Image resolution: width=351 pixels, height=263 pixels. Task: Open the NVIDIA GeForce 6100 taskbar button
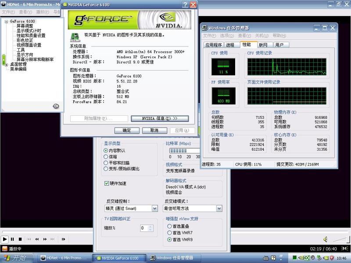click(119, 258)
